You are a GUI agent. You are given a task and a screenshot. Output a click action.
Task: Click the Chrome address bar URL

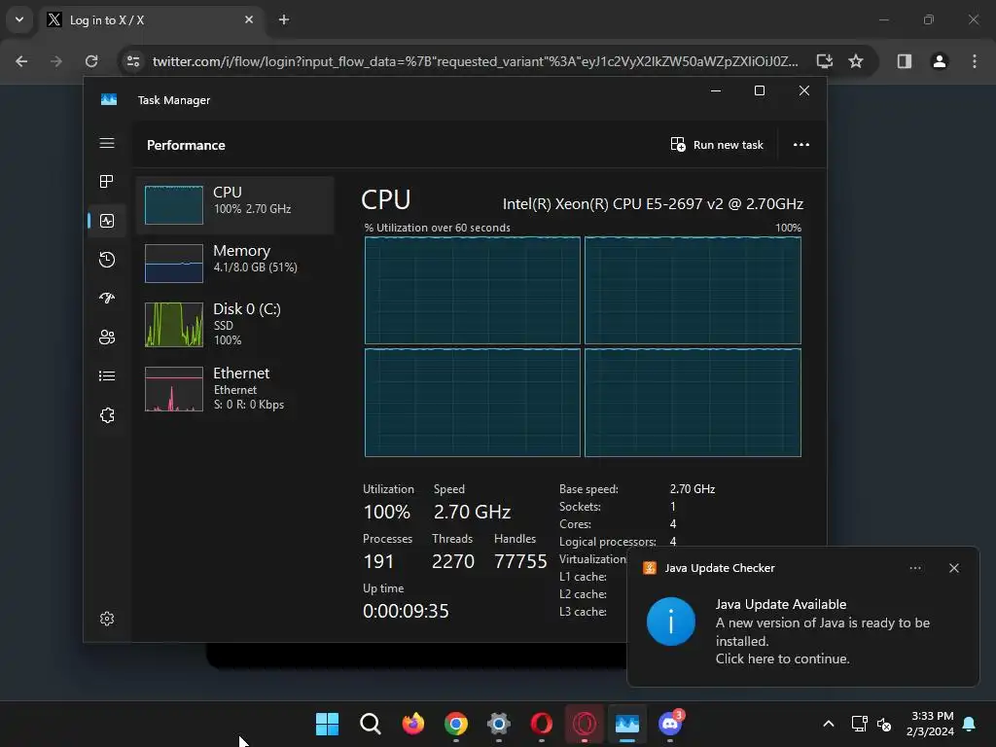click(x=475, y=61)
